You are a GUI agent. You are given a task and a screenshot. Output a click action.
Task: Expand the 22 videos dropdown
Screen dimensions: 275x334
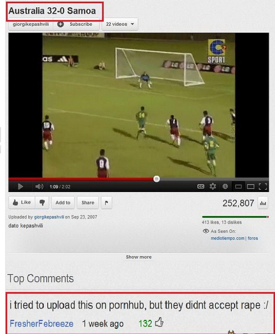pos(120,24)
